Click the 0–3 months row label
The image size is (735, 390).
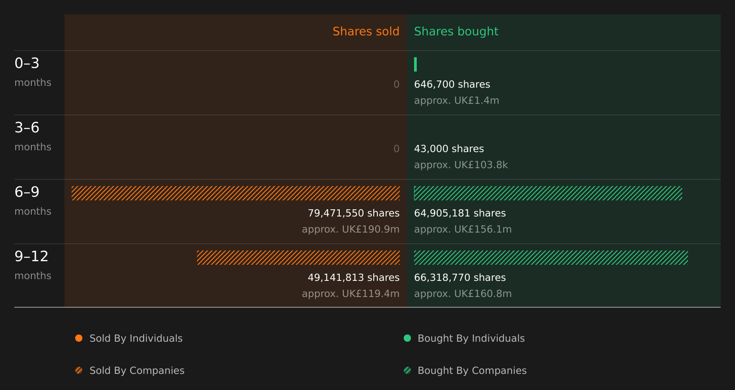point(33,72)
